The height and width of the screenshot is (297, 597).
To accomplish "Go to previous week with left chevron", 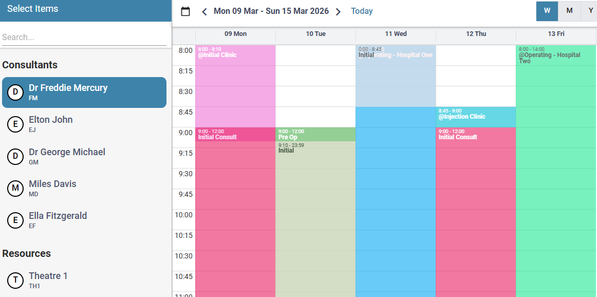I will [x=204, y=11].
